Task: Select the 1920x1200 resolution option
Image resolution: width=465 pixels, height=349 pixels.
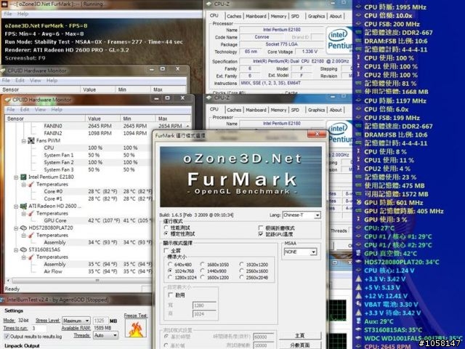Action: pyautogui.click(x=241, y=264)
